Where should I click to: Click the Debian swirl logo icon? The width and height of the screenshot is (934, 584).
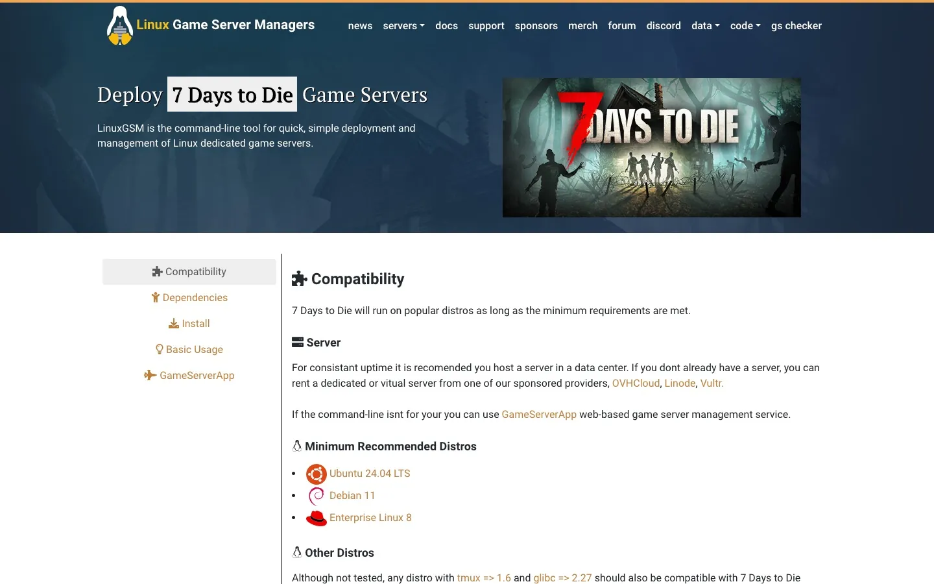tap(317, 496)
